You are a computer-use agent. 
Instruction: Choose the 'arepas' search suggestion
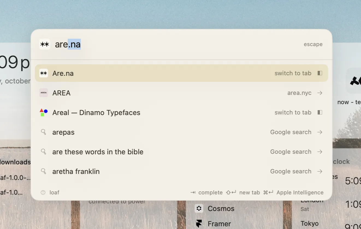(x=181, y=132)
